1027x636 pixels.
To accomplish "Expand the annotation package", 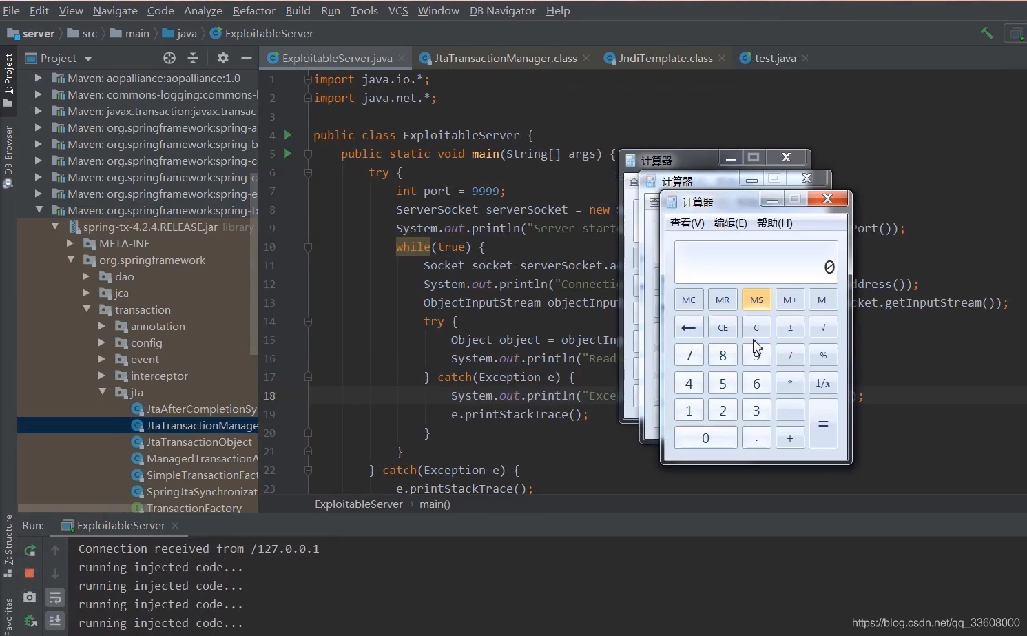I will coord(102,326).
